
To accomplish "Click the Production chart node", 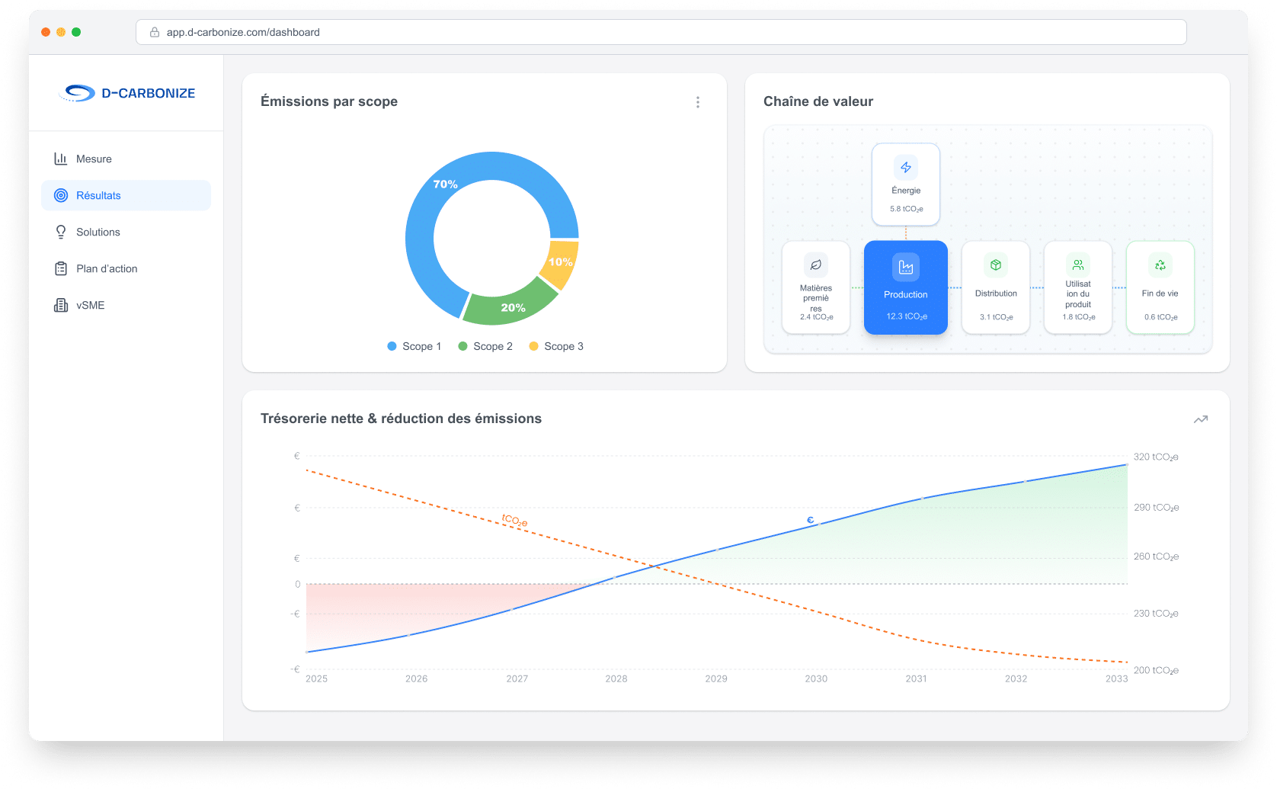I will [905, 287].
